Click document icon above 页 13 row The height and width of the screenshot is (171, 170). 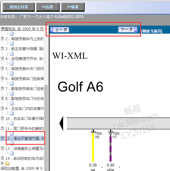coord(12,143)
